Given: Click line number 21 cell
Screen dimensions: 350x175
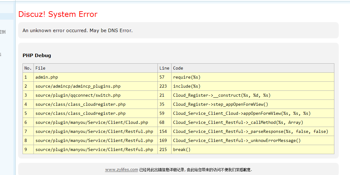Looking at the screenshot, I should [164, 95].
